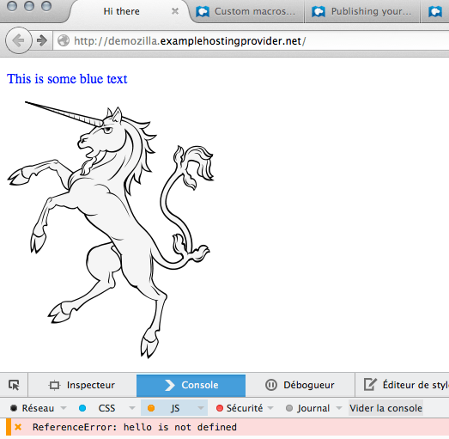Image resolution: width=449 pixels, height=439 pixels.
Task: Click the orange error X icon in console
Action: 18,427
